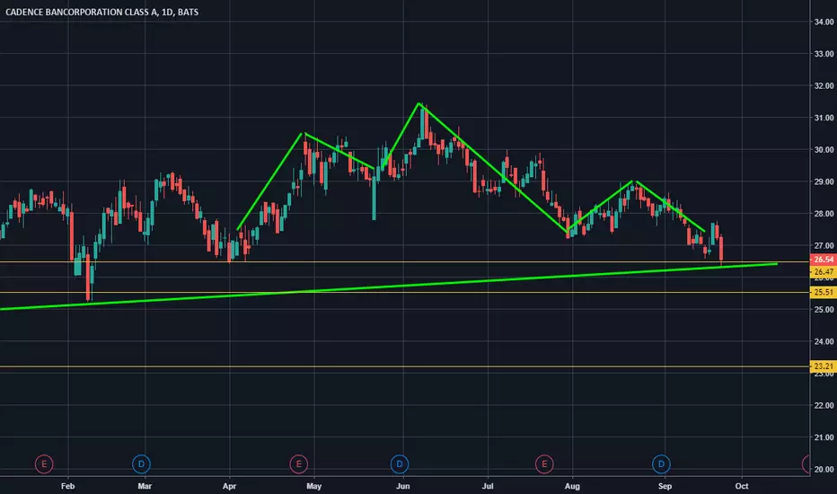837x494 pixels.
Task: Click the Jun label on time axis
Action: 403,486
